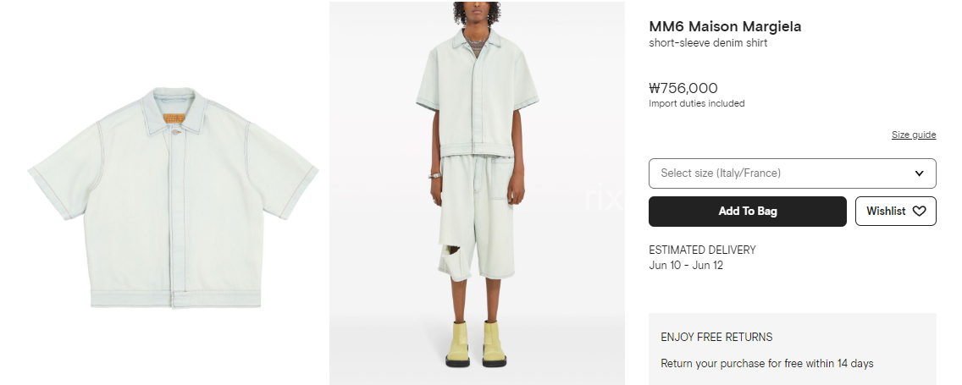
Task: Click the Jun 10 - Jun 12 date range
Action: [686, 266]
